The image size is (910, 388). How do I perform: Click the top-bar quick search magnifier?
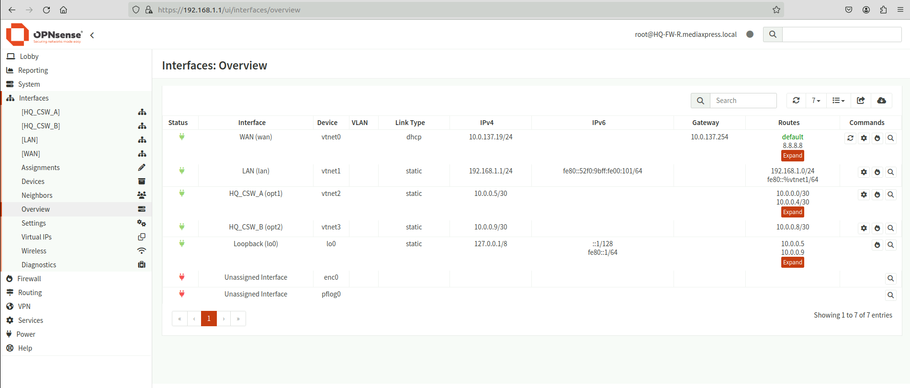coord(773,34)
